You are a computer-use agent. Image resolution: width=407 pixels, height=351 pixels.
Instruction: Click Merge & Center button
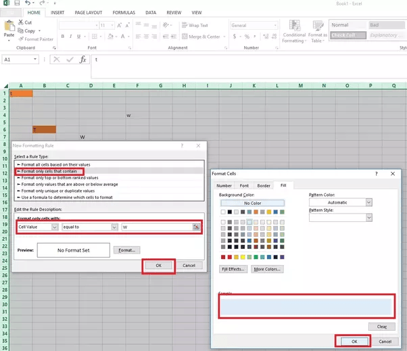point(201,37)
